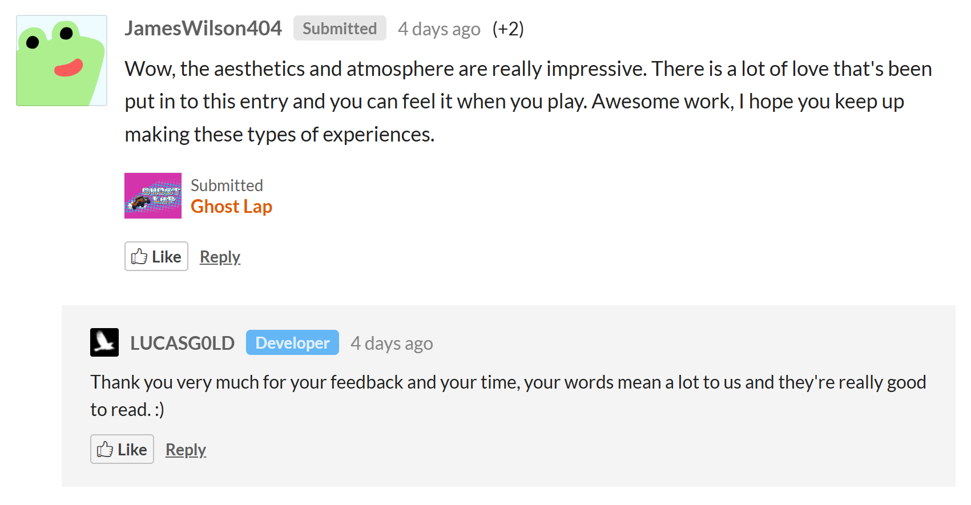
Task: Select the gray Submitted badge
Action: [340, 28]
